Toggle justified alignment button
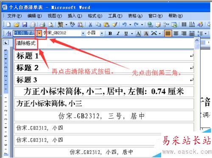Image resolution: width=212 pixels, height=158 pixels. click(x=168, y=33)
